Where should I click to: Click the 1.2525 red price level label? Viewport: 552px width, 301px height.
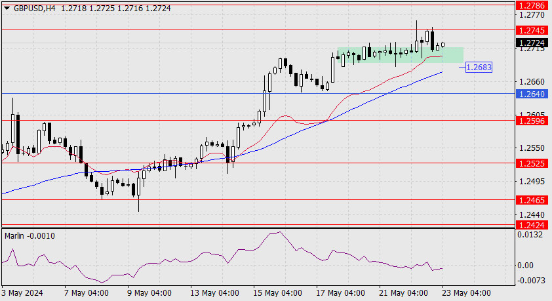[x=532, y=164]
